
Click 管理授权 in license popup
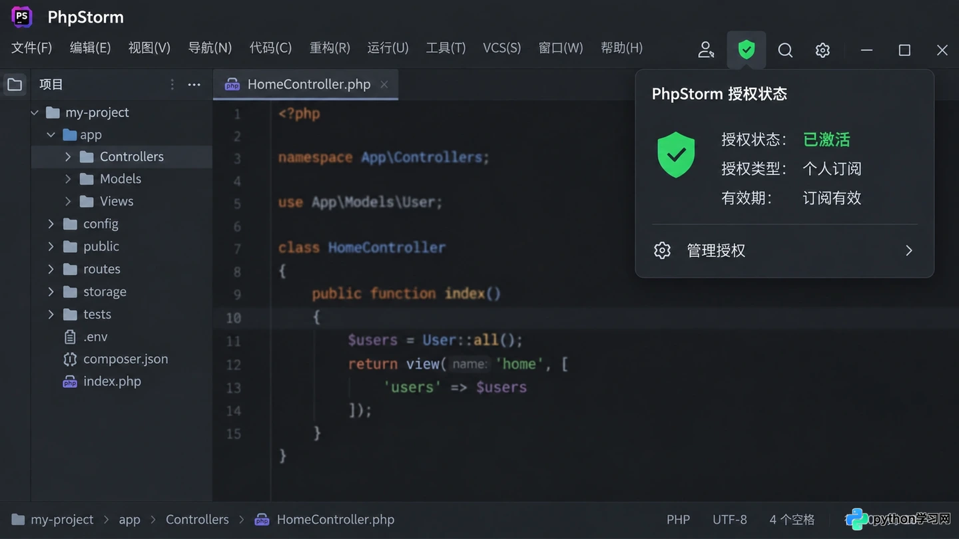coord(785,251)
